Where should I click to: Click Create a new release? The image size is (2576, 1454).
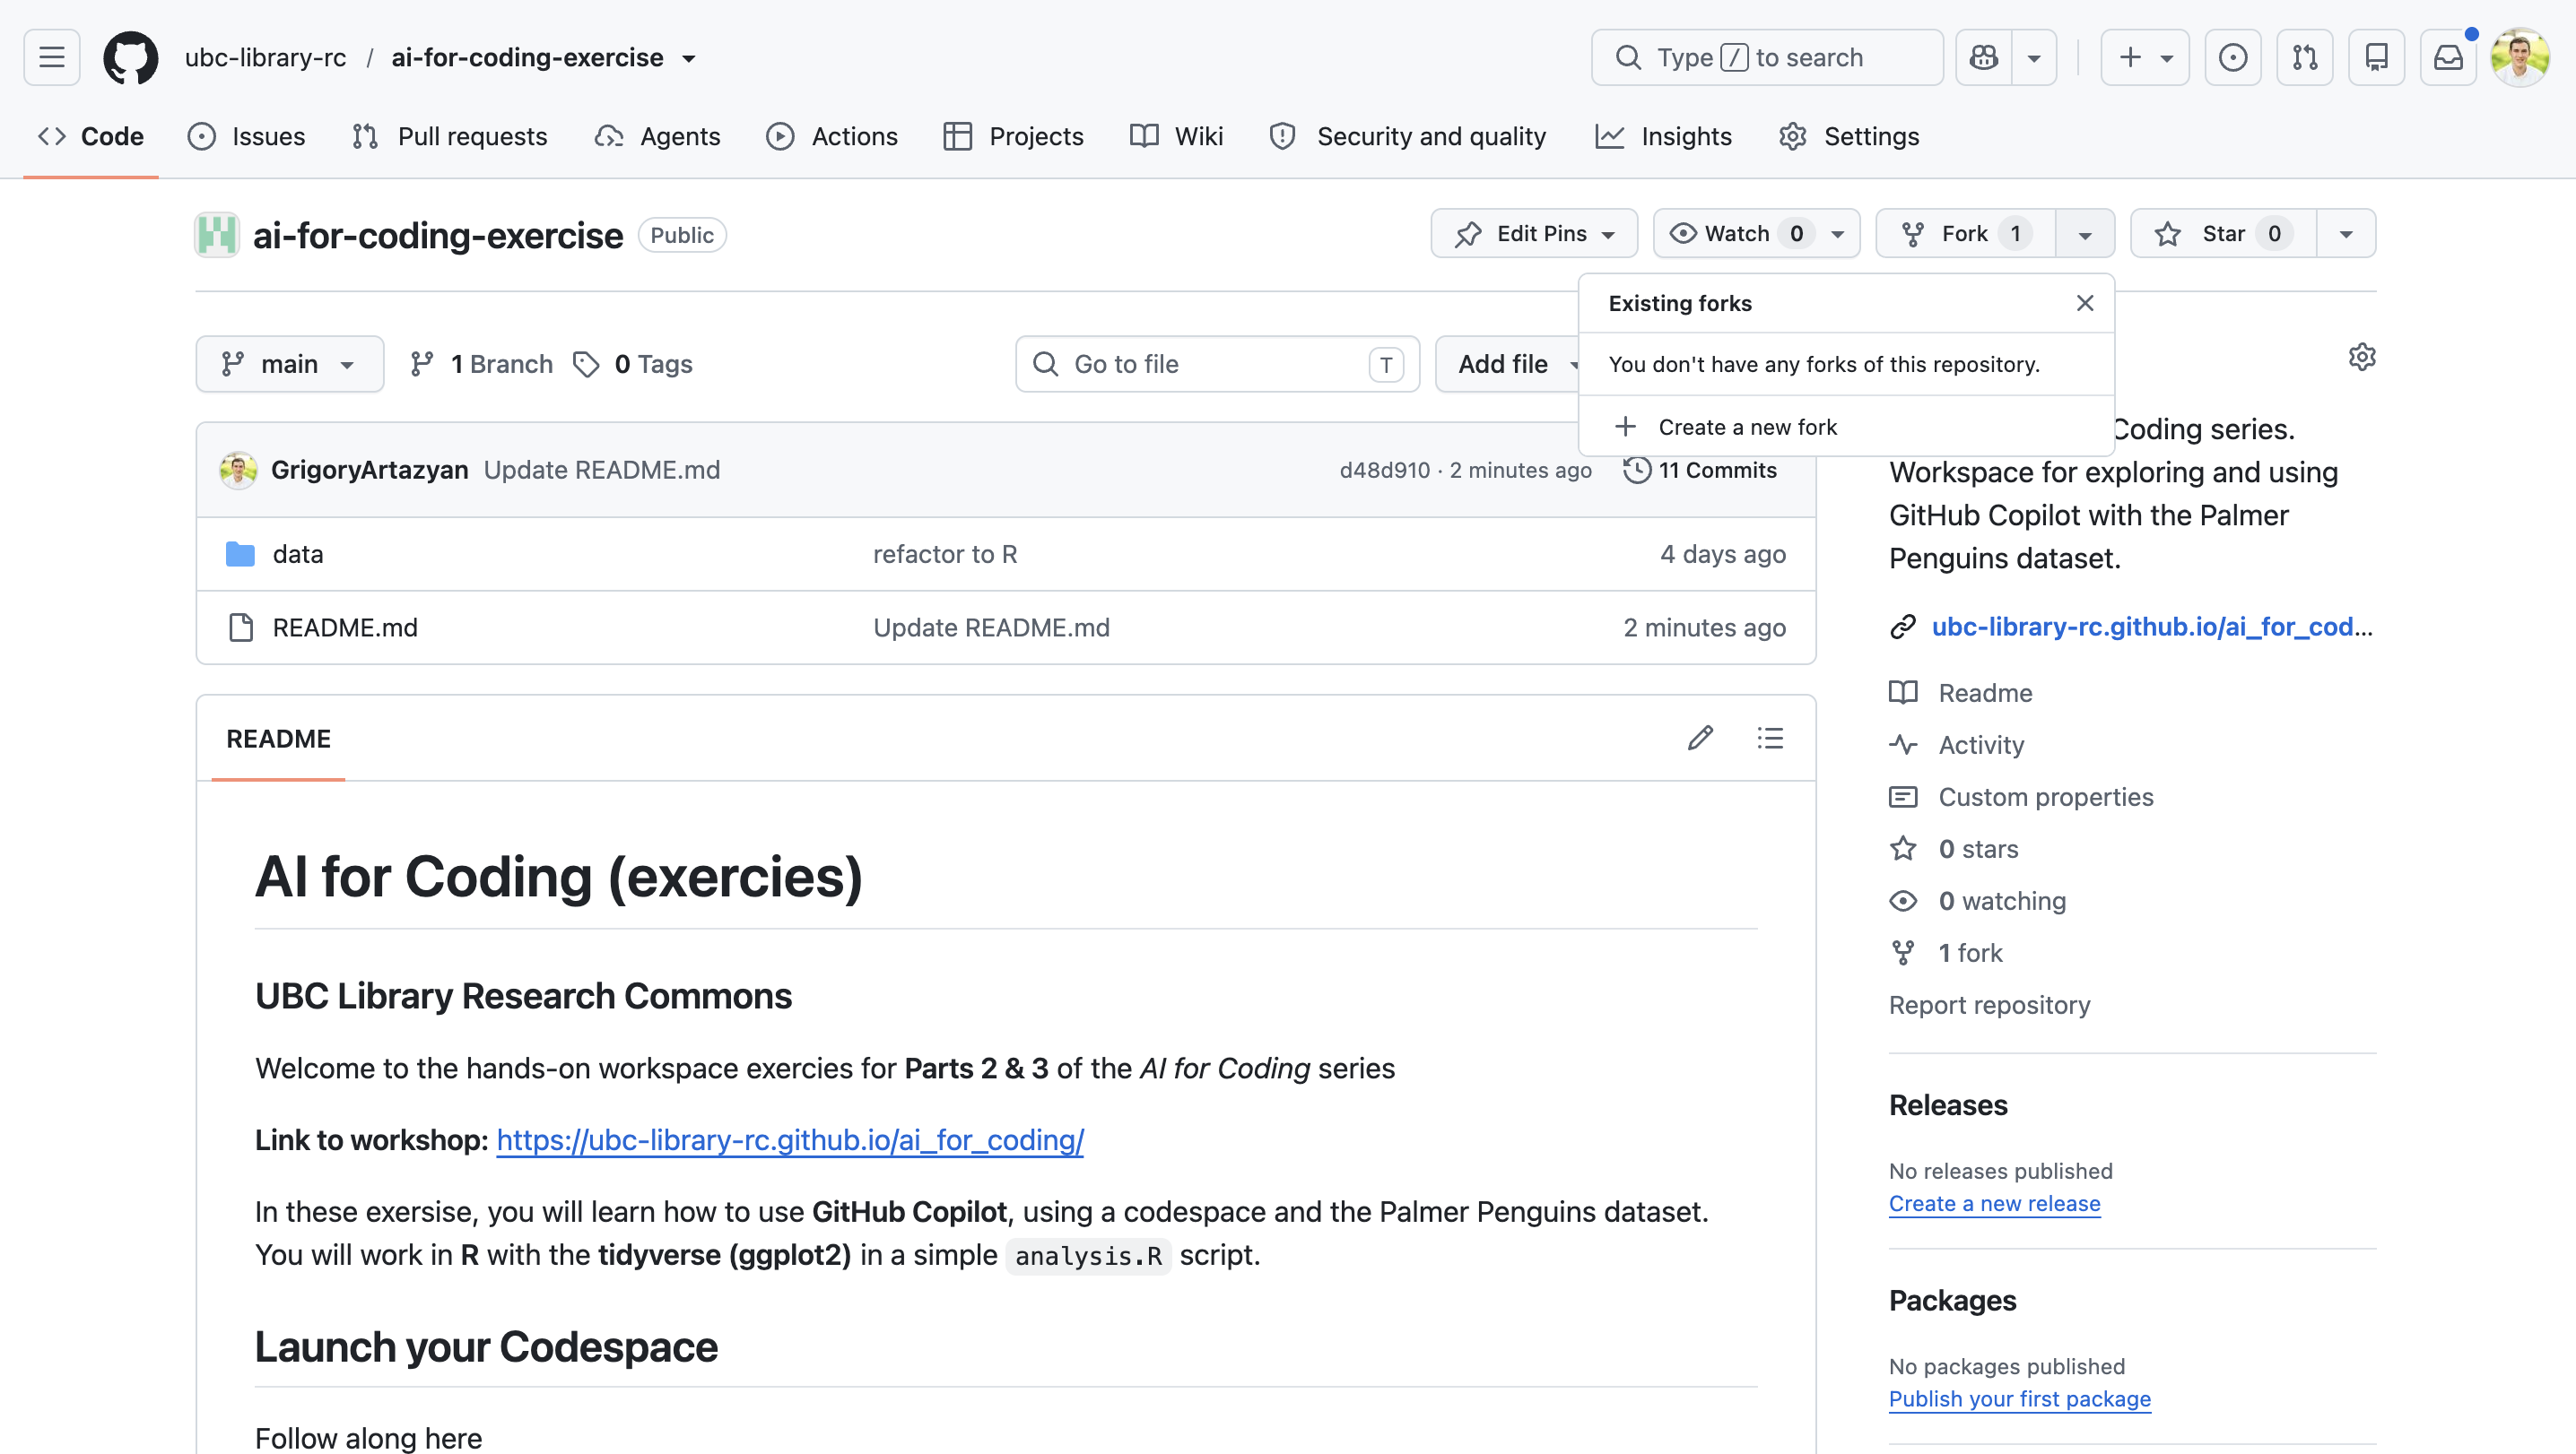coord(1994,1203)
